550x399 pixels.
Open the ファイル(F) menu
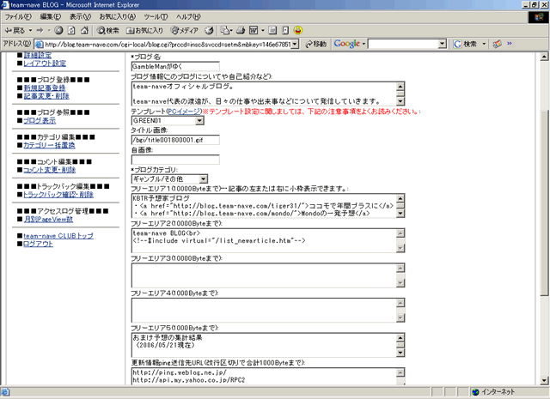[18, 16]
